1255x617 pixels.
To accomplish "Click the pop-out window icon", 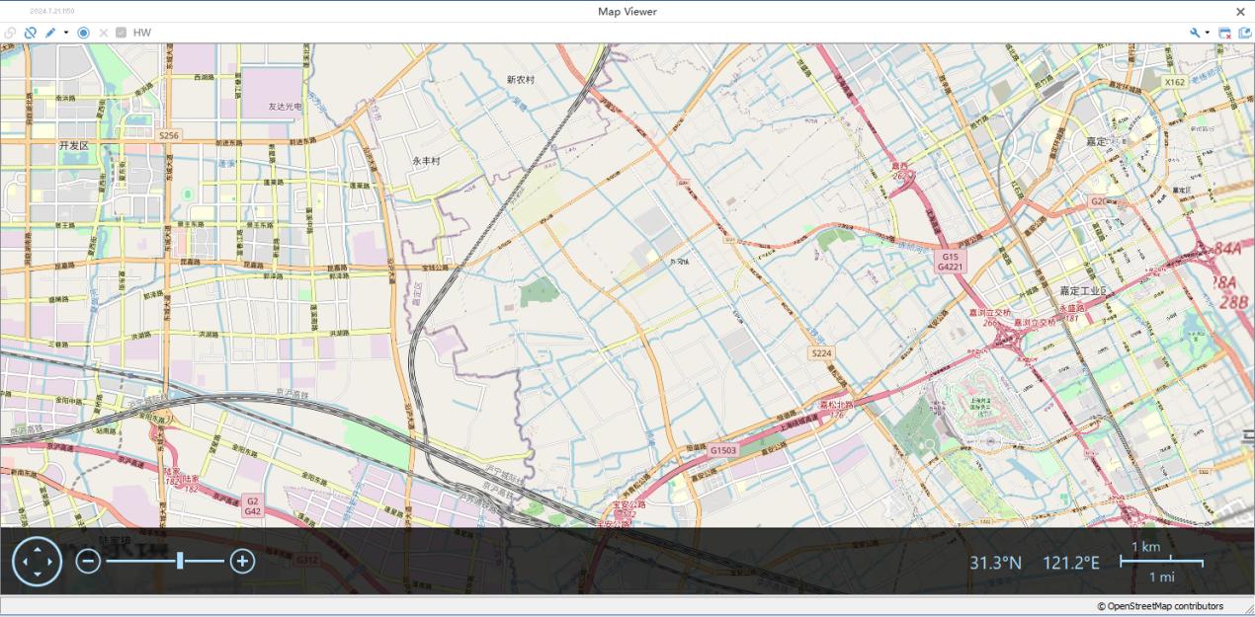I will (x=1244, y=33).
